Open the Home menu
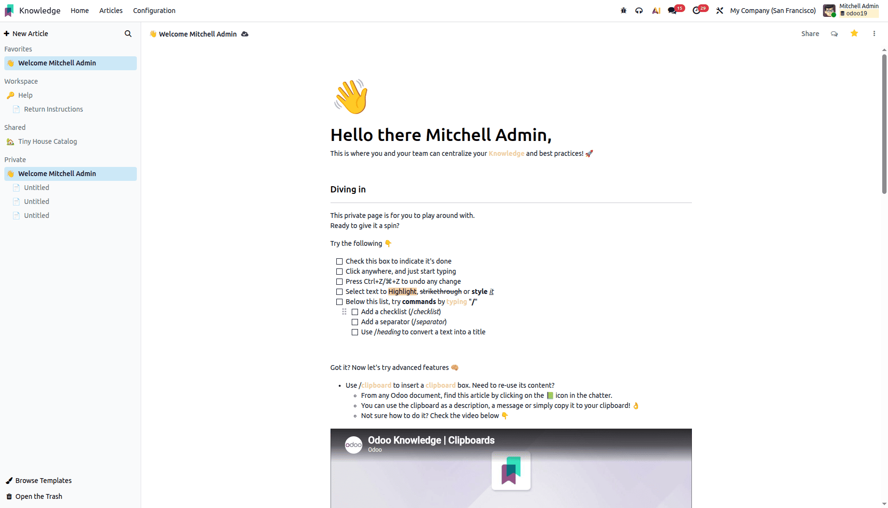This screenshot has width=888, height=508. coord(80,11)
